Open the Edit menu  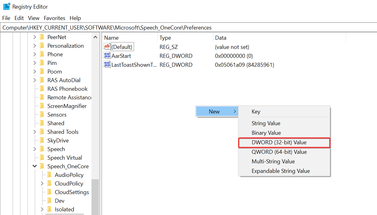click(19, 18)
